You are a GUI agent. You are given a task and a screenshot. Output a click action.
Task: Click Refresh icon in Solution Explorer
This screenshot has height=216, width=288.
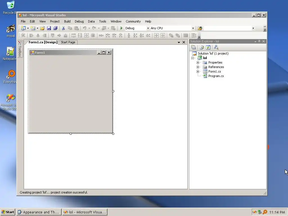(x=208, y=47)
